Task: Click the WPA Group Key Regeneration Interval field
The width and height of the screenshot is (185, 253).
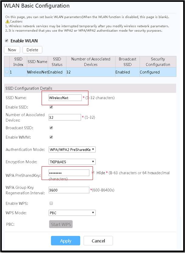Action: coord(69,190)
